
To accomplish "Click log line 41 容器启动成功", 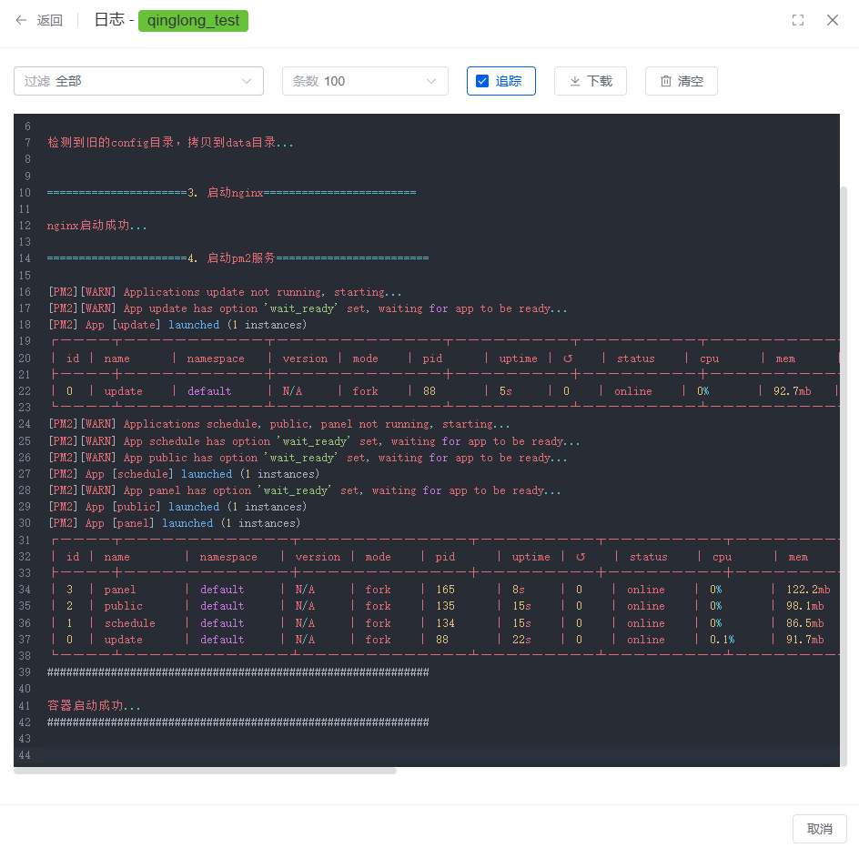I will [95, 706].
